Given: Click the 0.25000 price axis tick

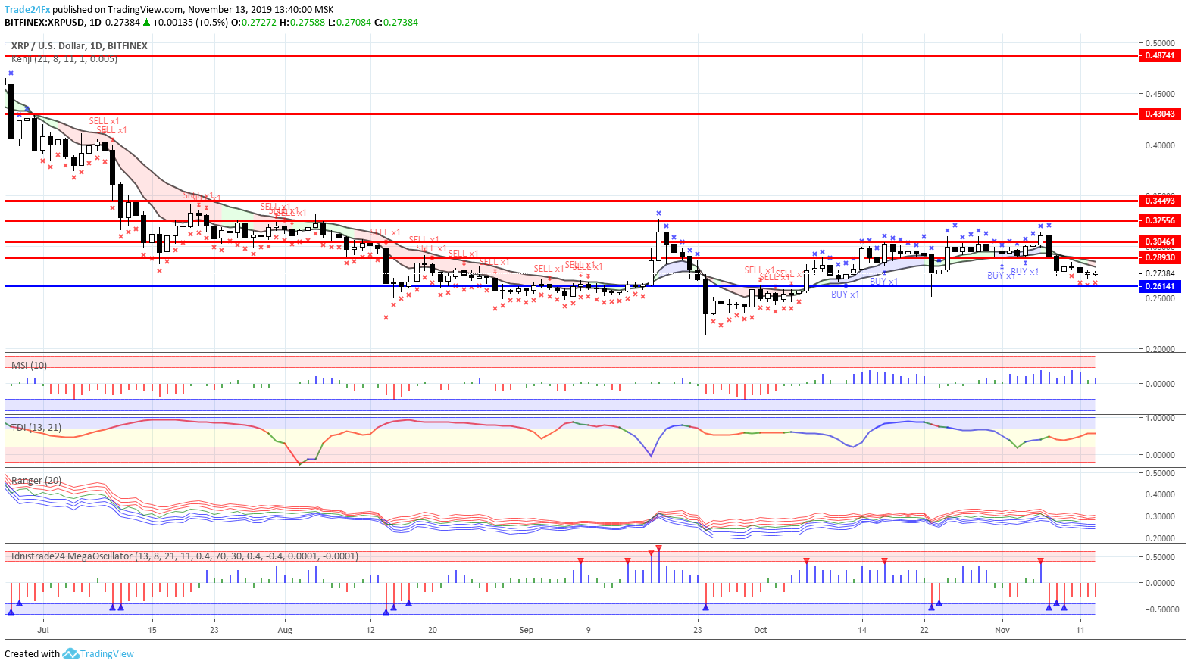Looking at the screenshot, I should 1160,298.
